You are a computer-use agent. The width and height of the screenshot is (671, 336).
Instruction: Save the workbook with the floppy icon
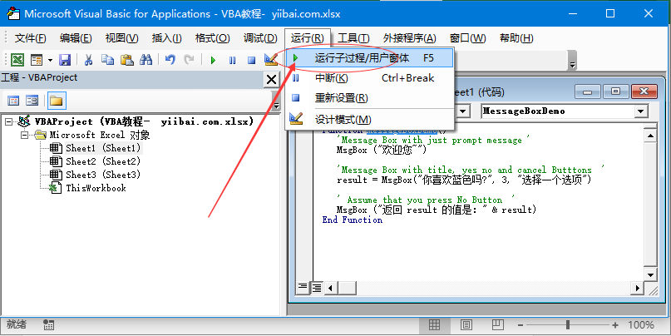pos(65,60)
